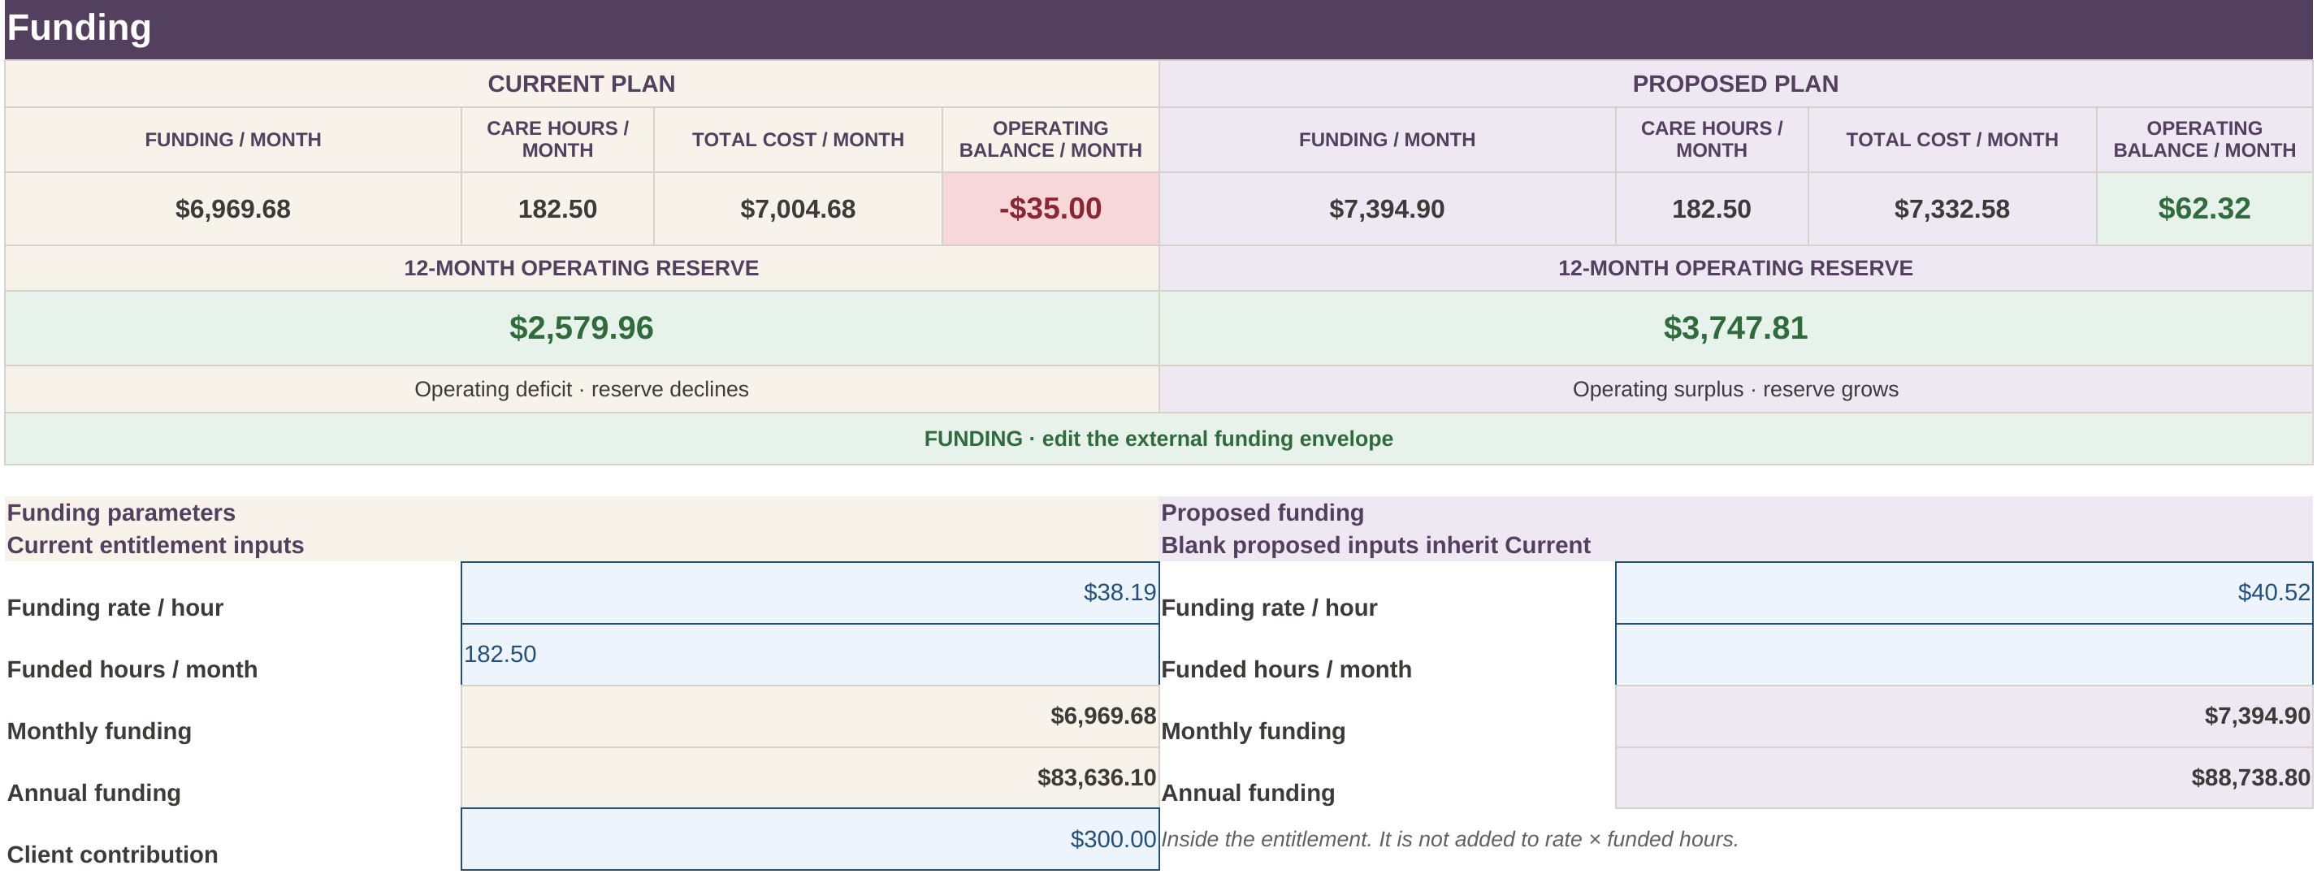The width and height of the screenshot is (2317, 874).
Task: Click the current Monthly funding value $6,969.68 in parameters
Action: tap(809, 716)
